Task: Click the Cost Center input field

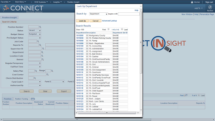Action: tap(37, 75)
